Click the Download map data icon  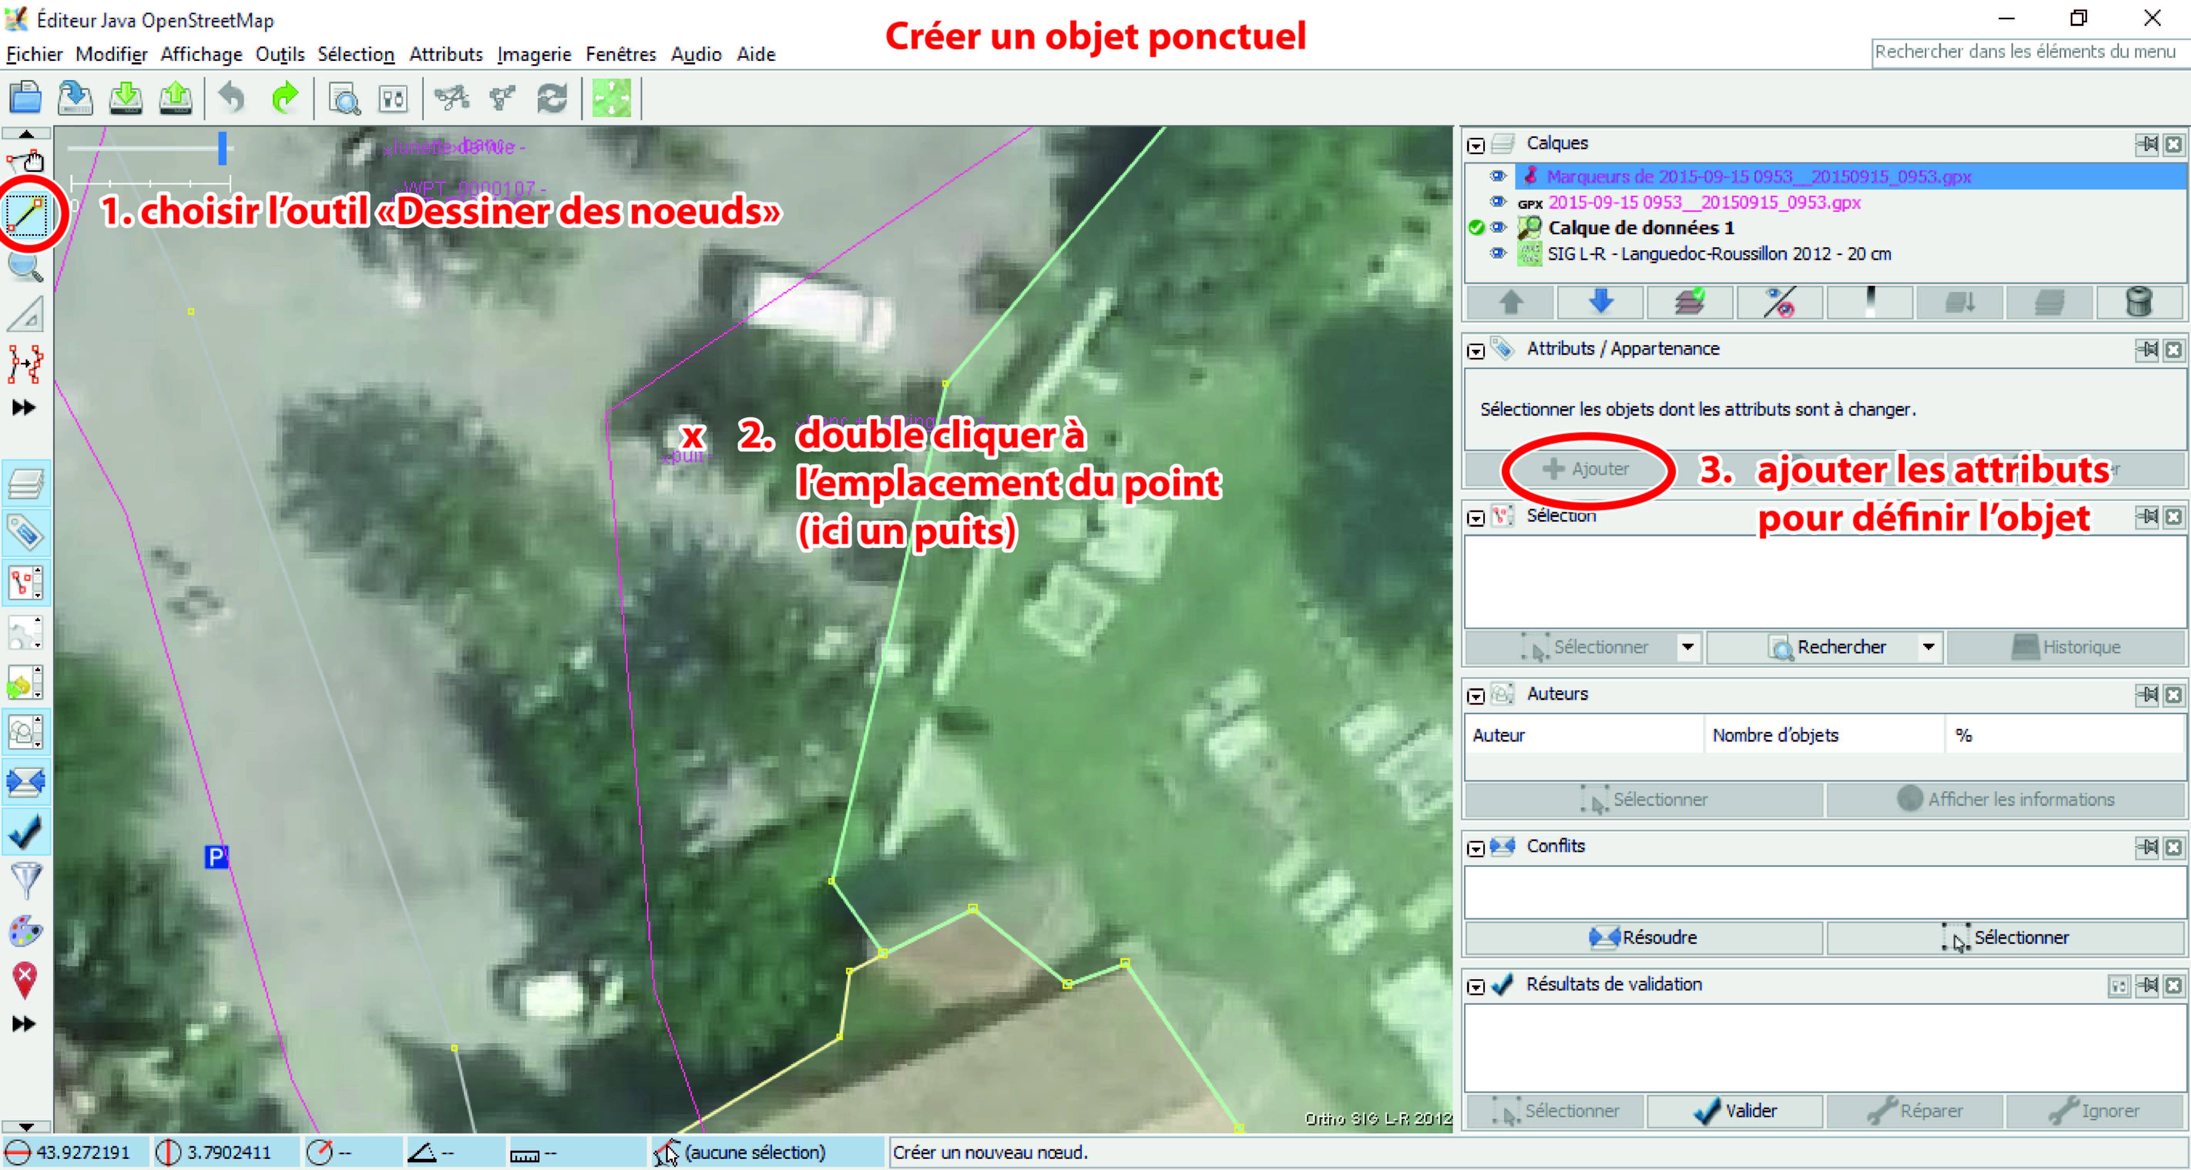pos(126,99)
